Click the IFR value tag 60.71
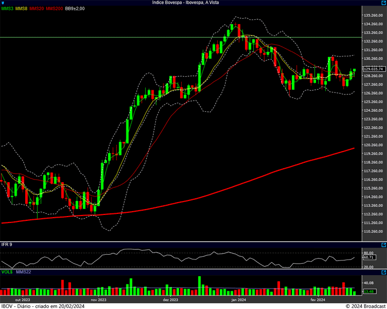This screenshot has height=309, width=387. 369,257
